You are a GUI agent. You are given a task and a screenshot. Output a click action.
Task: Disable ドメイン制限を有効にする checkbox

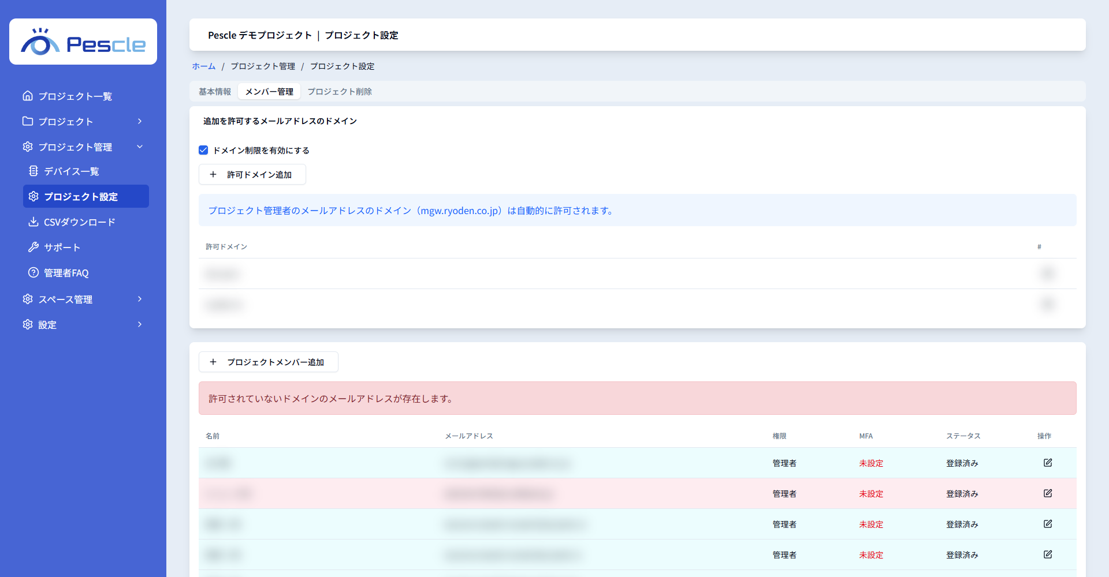point(203,150)
